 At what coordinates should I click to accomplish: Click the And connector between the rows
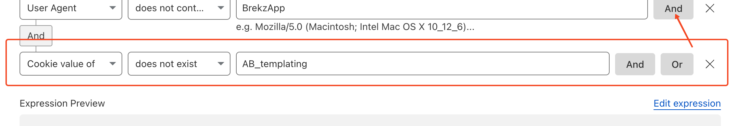[x=36, y=35]
